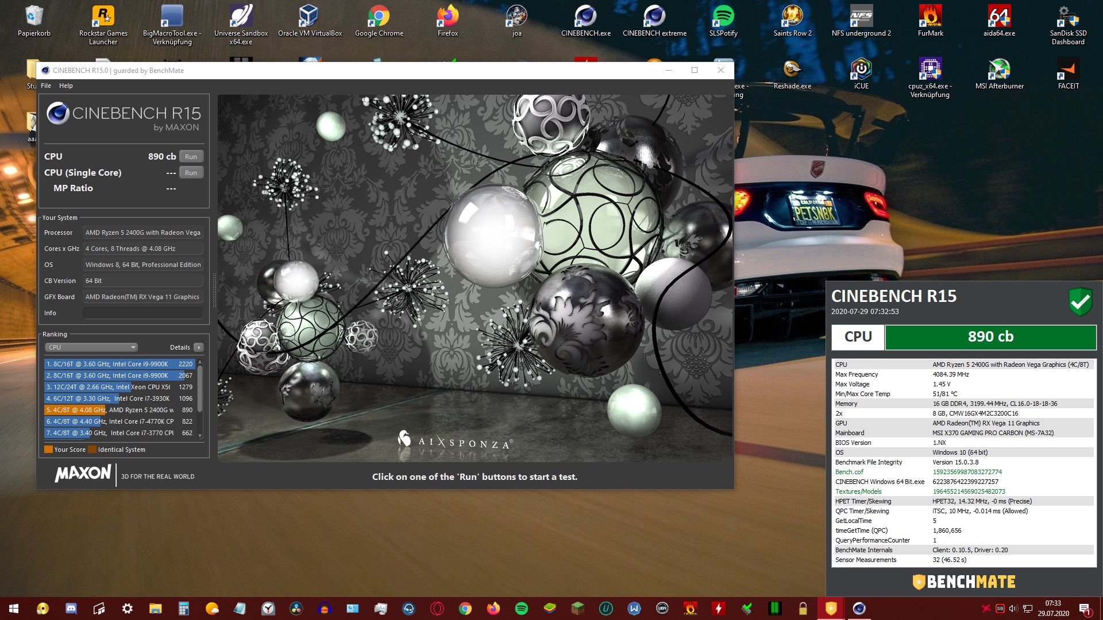Open the Windows Start menu
The width and height of the screenshot is (1103, 620).
14,609
